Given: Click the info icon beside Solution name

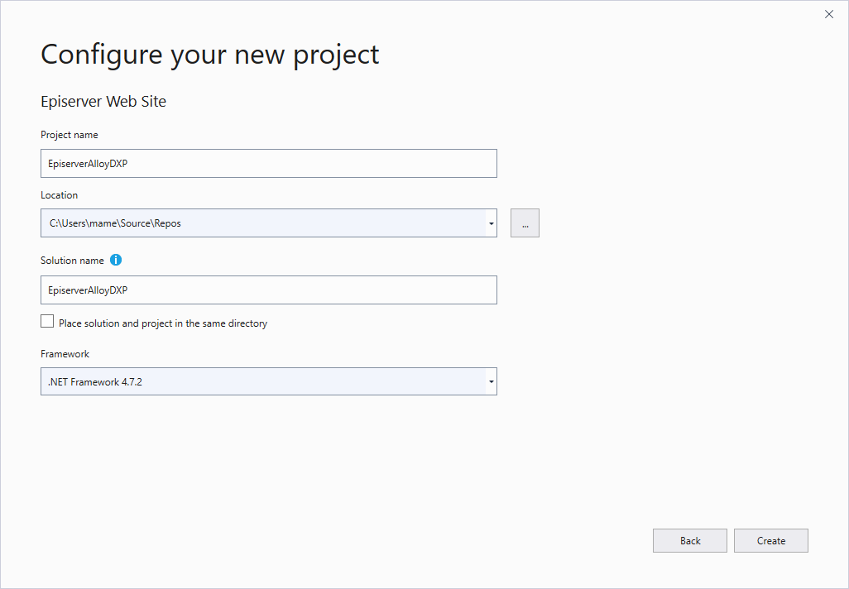Looking at the screenshot, I should click(x=116, y=260).
